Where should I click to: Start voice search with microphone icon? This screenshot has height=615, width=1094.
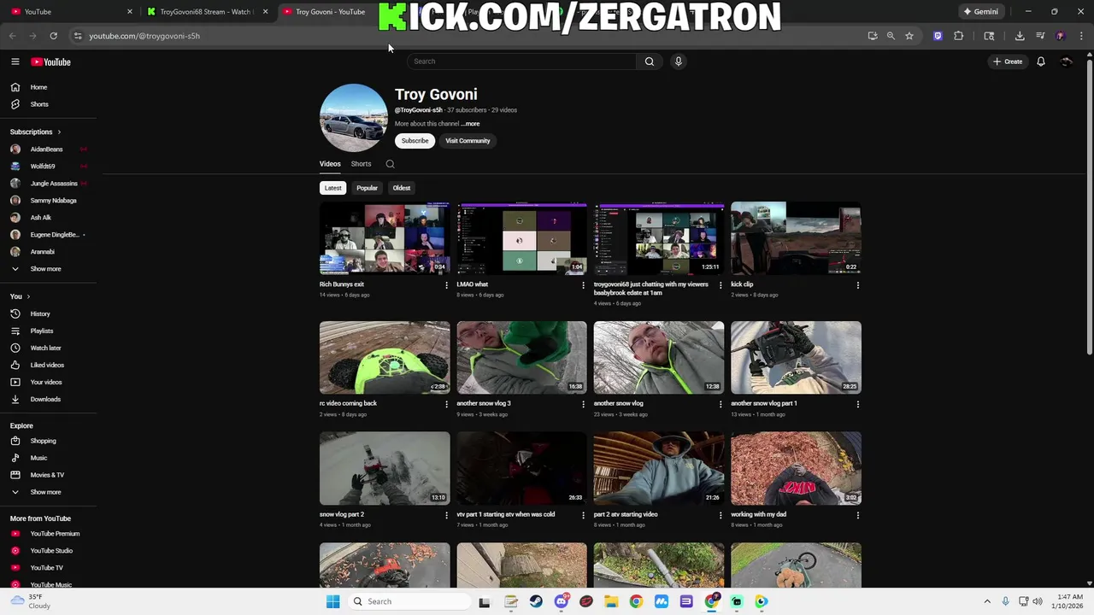679,61
